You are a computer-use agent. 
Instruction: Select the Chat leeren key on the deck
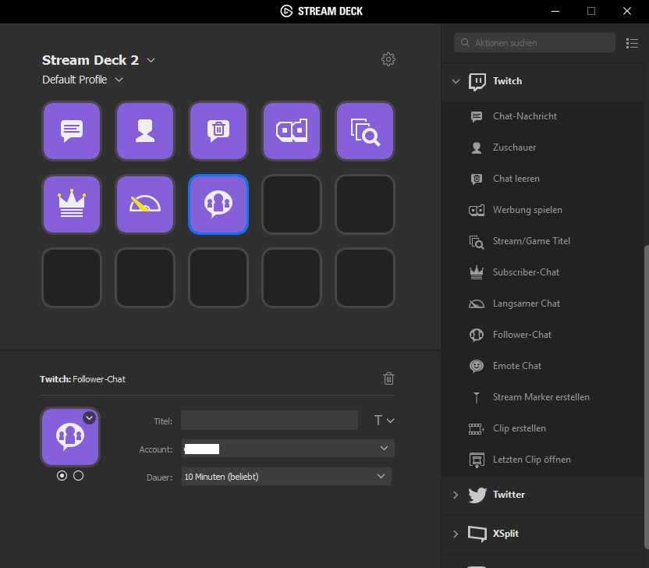[218, 131]
